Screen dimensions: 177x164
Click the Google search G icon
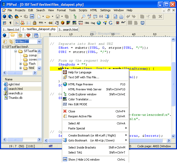[x=110, y=23]
